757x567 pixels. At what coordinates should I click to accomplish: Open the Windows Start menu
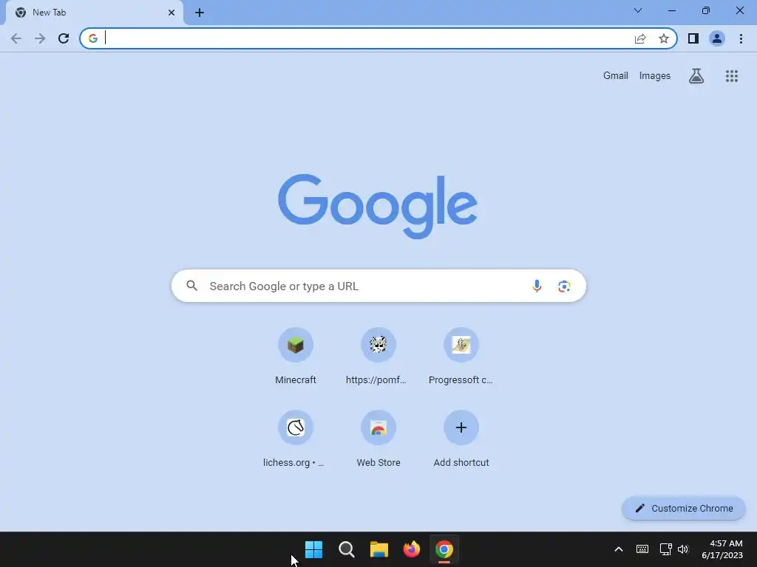tap(313, 549)
